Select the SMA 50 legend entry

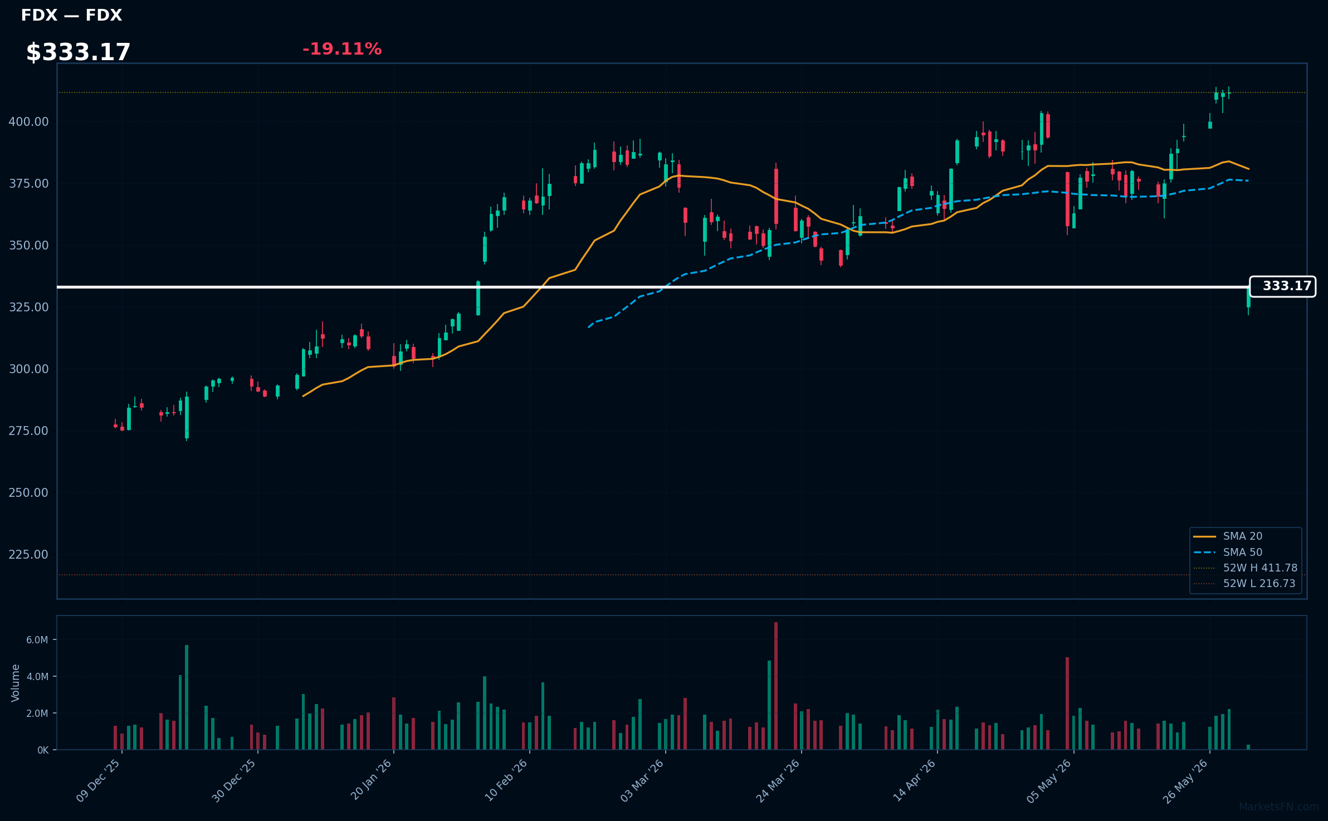coord(1228,552)
